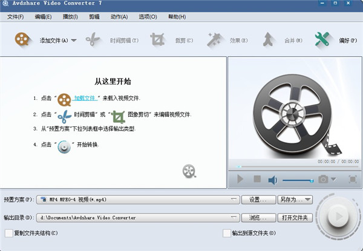Click the orange reel icon in step 1
The width and height of the screenshot is (363, 251).
point(64,100)
